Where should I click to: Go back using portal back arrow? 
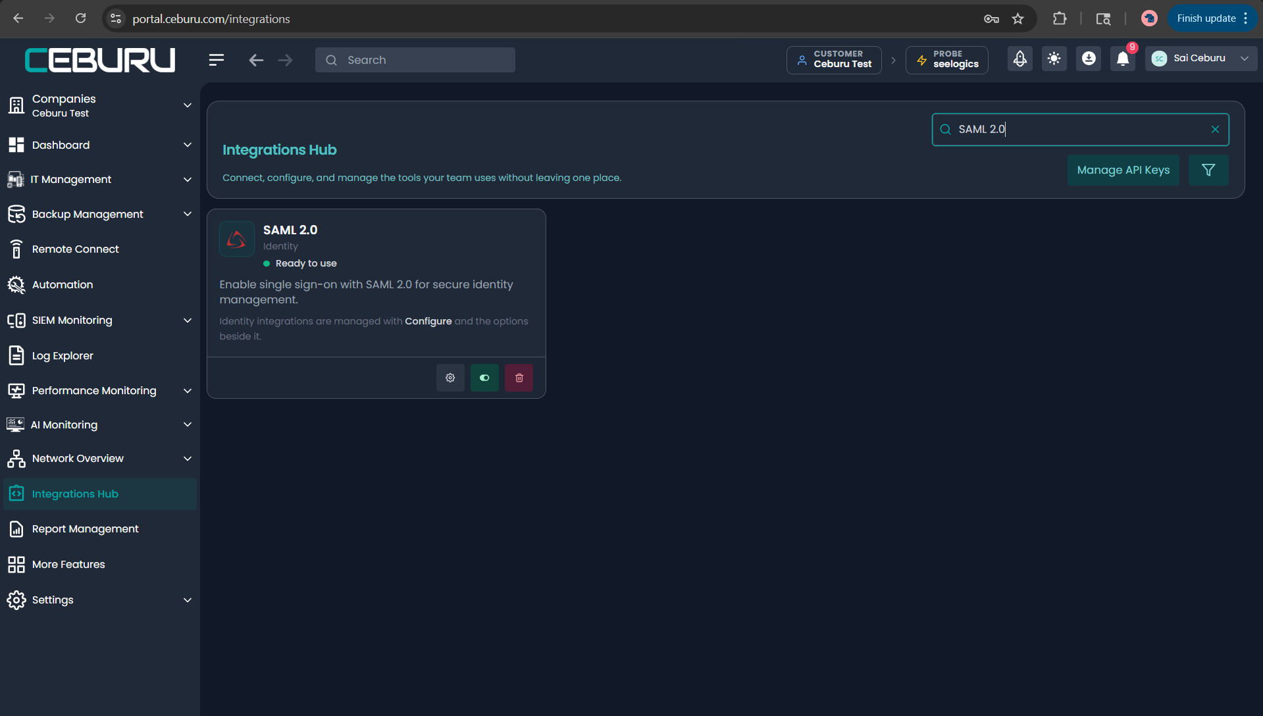coord(256,60)
